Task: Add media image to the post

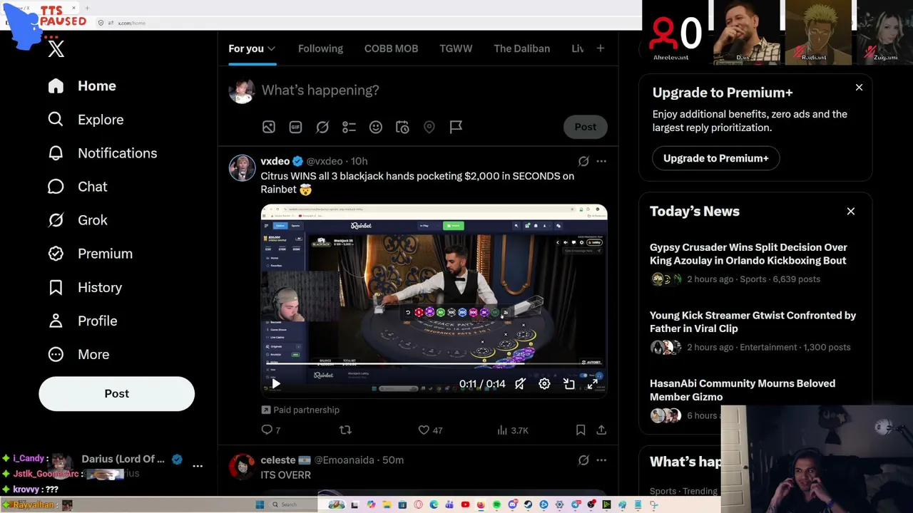Action: [268, 127]
